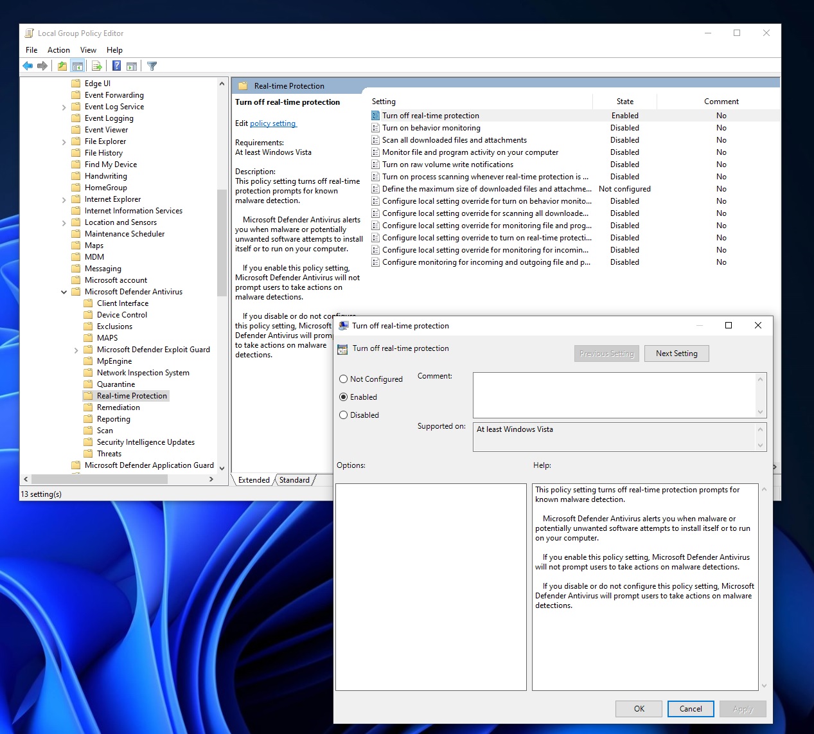This screenshot has width=814, height=734.
Task: Click the folder icon for Quarantine
Action: pyautogui.click(x=88, y=384)
